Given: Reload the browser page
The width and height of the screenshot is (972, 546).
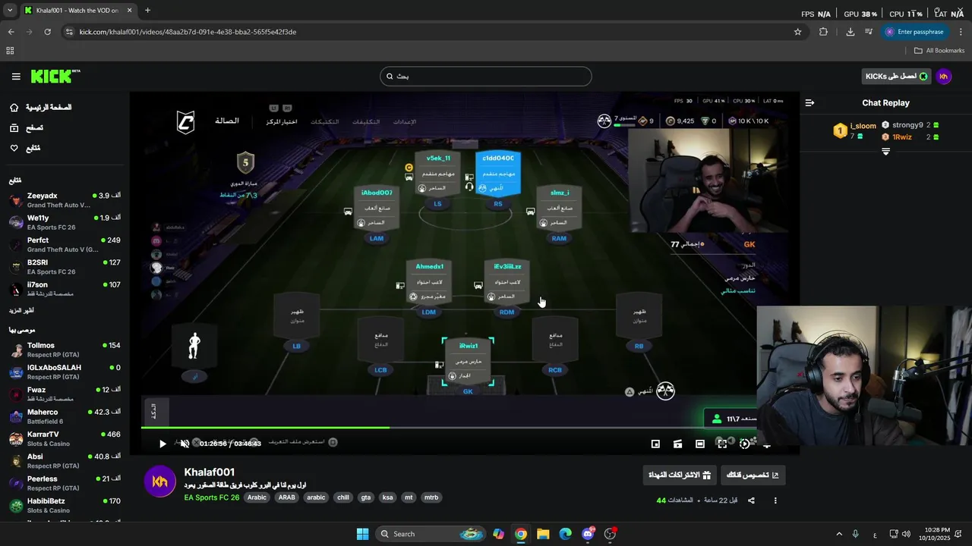Looking at the screenshot, I should pyautogui.click(x=47, y=32).
